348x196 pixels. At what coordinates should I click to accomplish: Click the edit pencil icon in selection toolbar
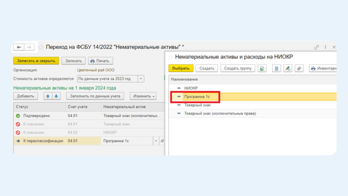pyautogui.click(x=288, y=68)
